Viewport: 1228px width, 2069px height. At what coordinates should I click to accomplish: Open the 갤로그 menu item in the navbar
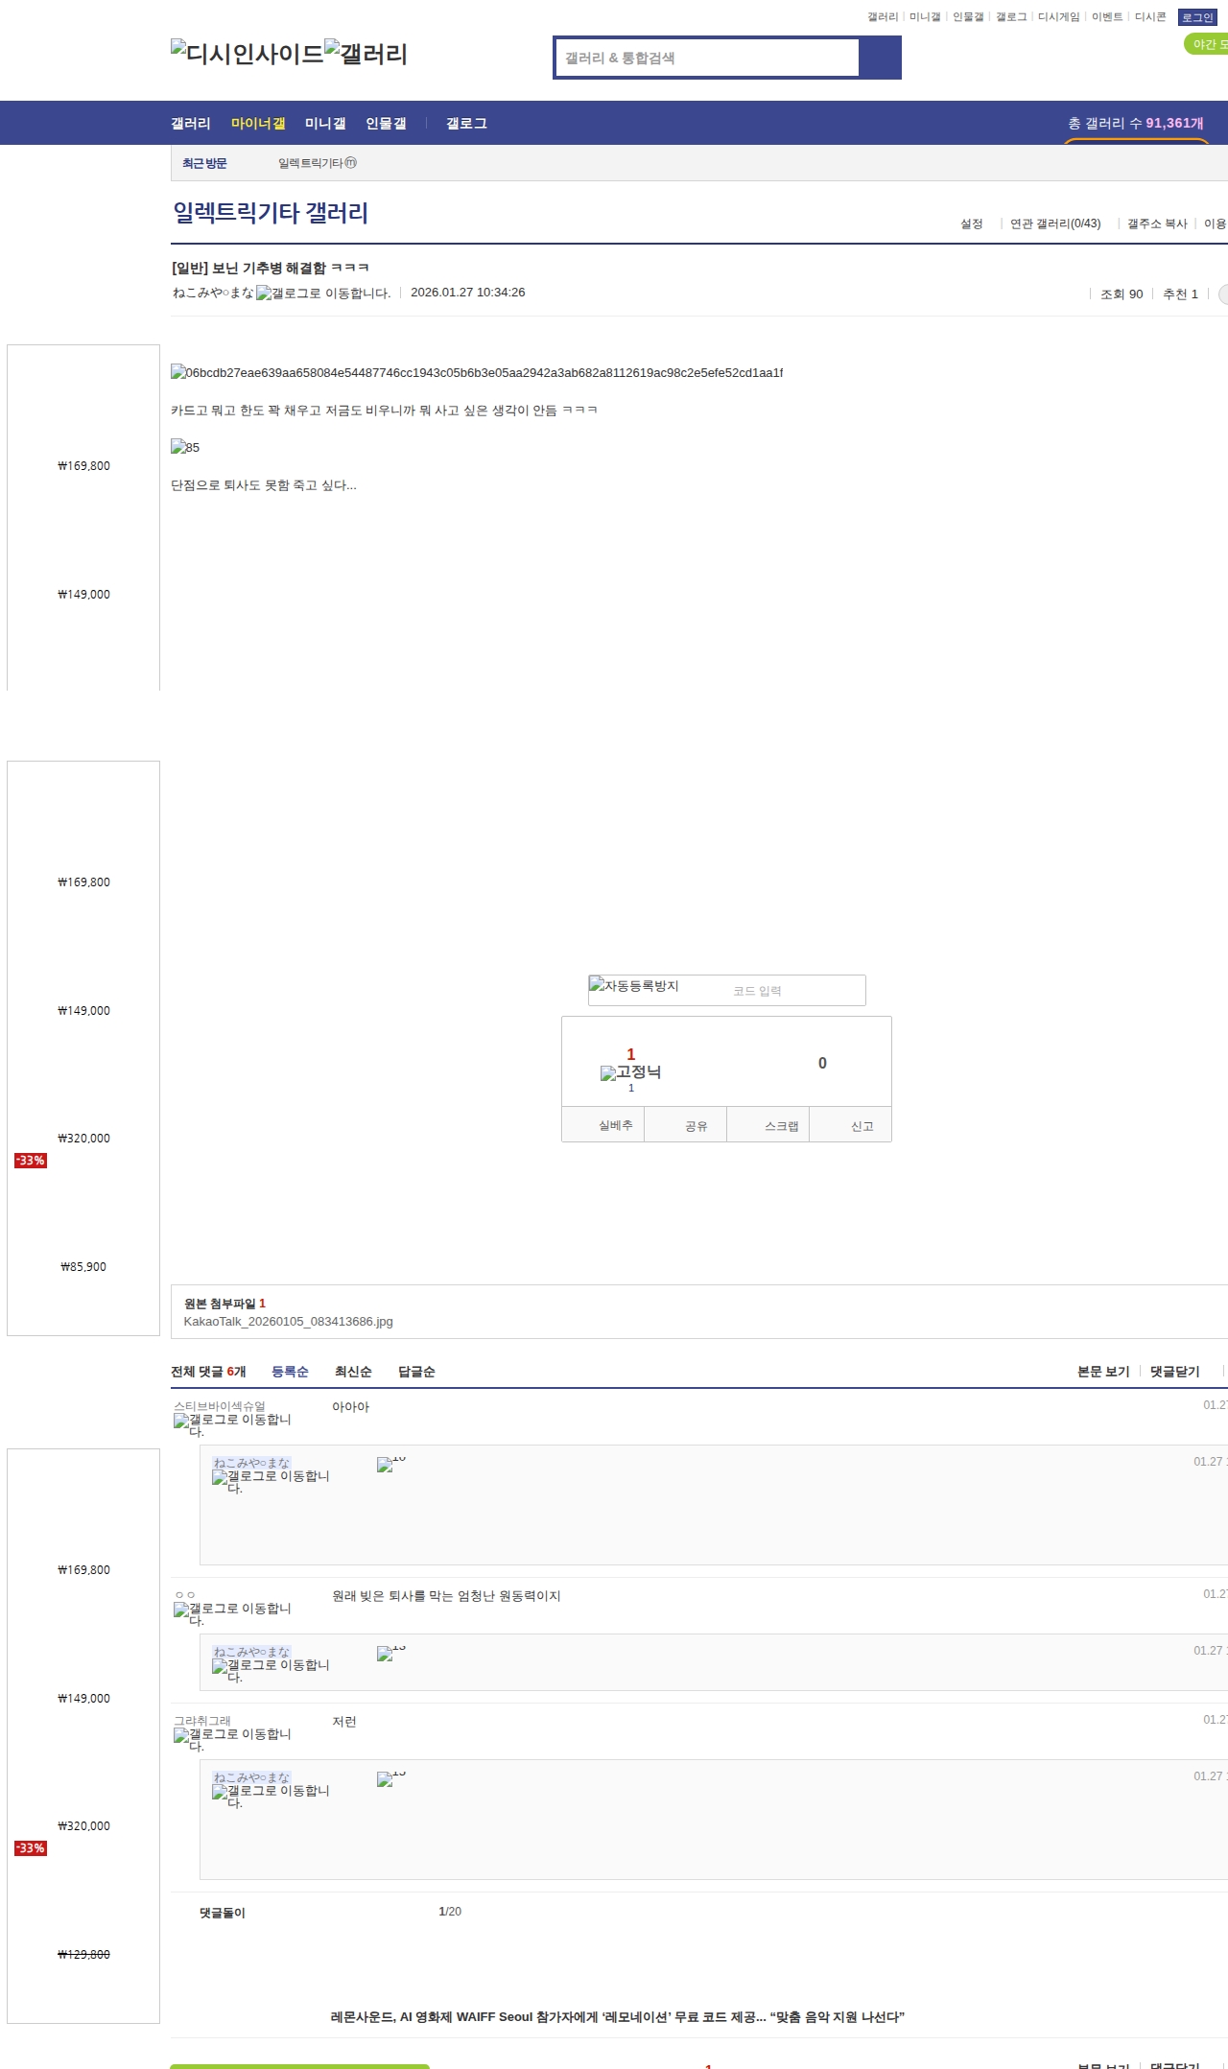(466, 124)
